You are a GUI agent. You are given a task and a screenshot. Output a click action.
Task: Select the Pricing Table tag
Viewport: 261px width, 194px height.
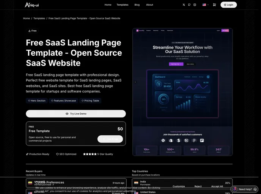coord(90,100)
